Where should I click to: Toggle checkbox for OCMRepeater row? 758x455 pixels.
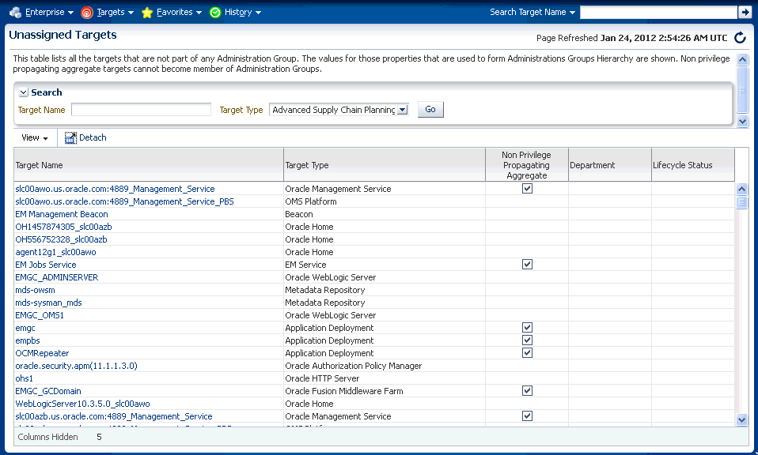527,353
